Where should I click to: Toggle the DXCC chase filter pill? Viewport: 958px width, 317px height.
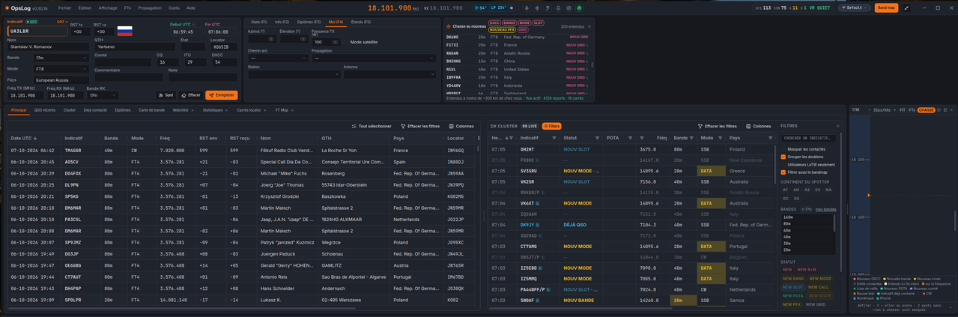tap(494, 23)
